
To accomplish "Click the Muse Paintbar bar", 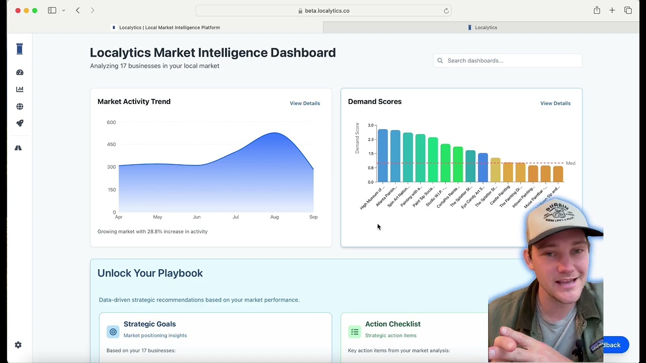I will (545, 174).
